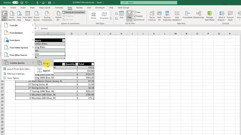Expand From Online Services submenu
The height and width of the screenshot is (135, 241).
[18, 48]
